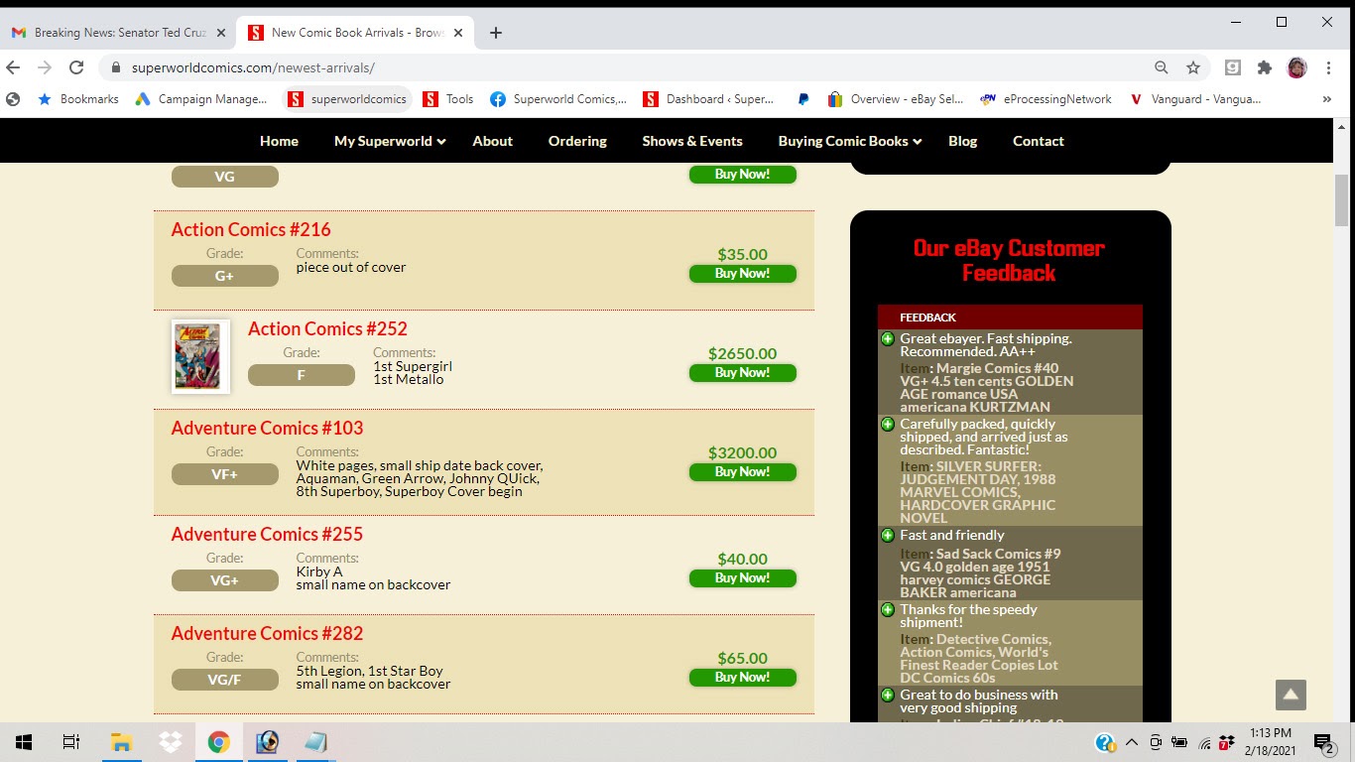Click the back-to-top arrow button
Viewport: 1355px width, 762px height.
tap(1291, 695)
